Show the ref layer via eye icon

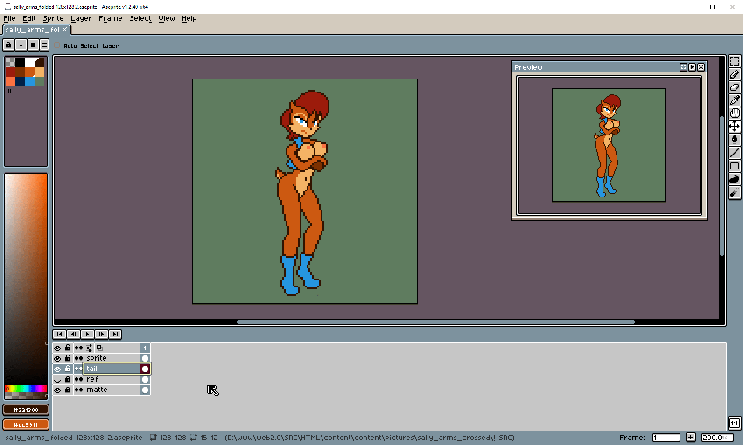[57, 379]
